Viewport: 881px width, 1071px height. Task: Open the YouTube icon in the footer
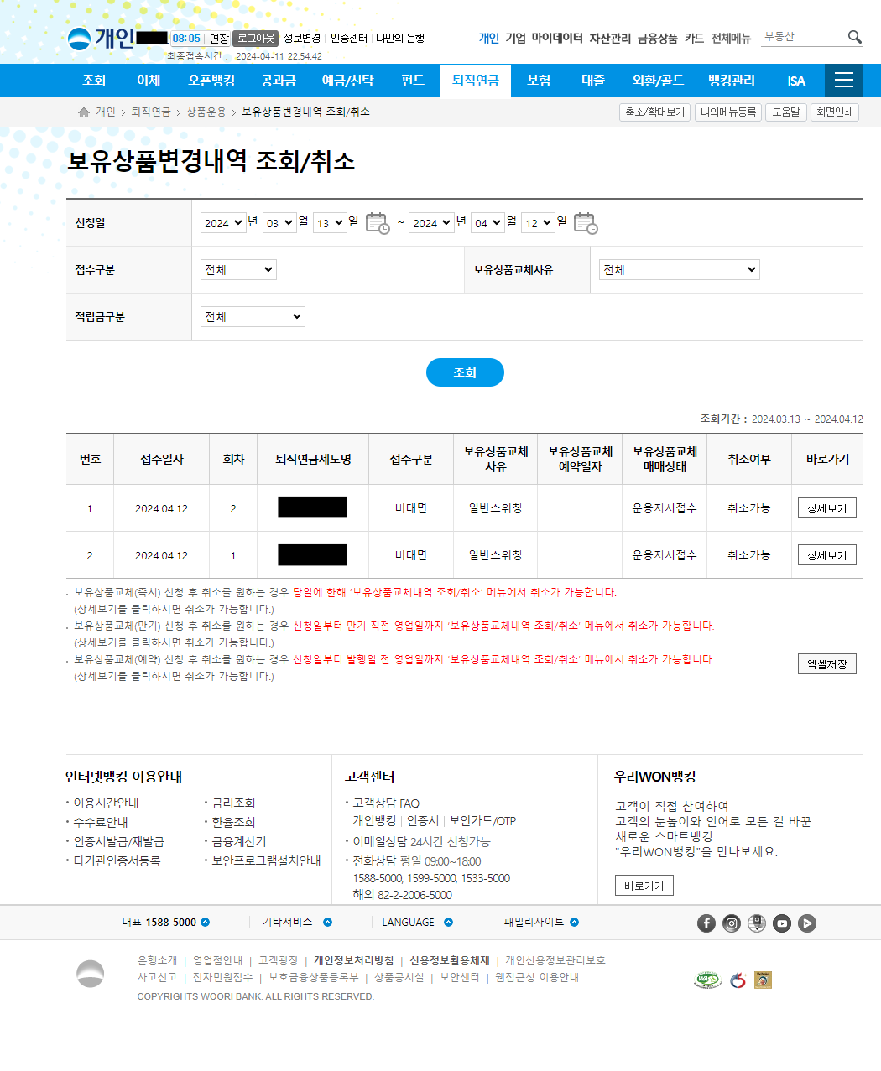tap(781, 923)
